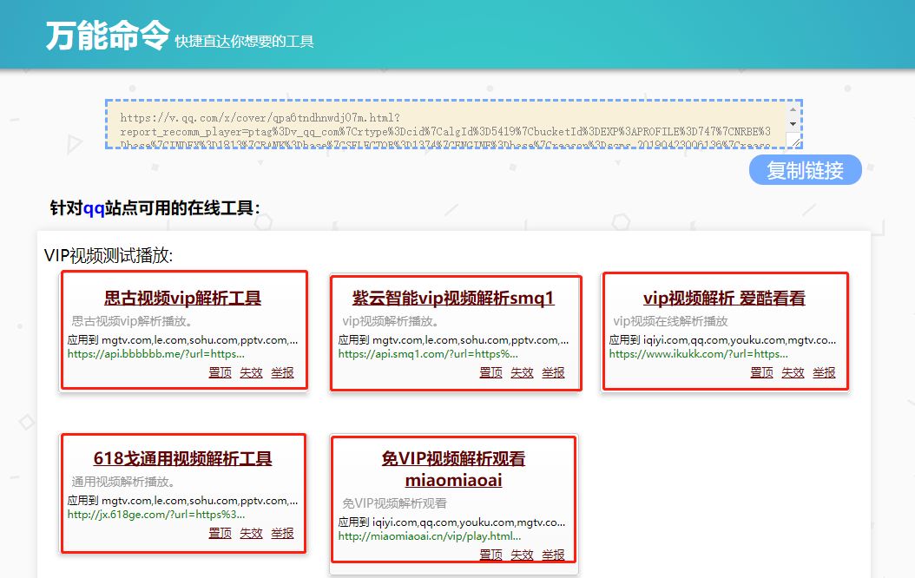915x578 pixels.
Task: Click the URL box scroll down arrow
Action: pos(793,123)
